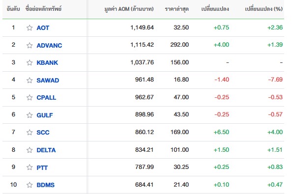Open the DELTA symbol link
The image size is (293, 194).
(x=46, y=150)
